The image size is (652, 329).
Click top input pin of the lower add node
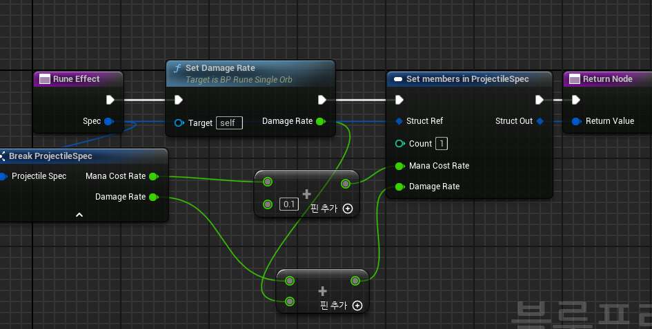point(290,281)
